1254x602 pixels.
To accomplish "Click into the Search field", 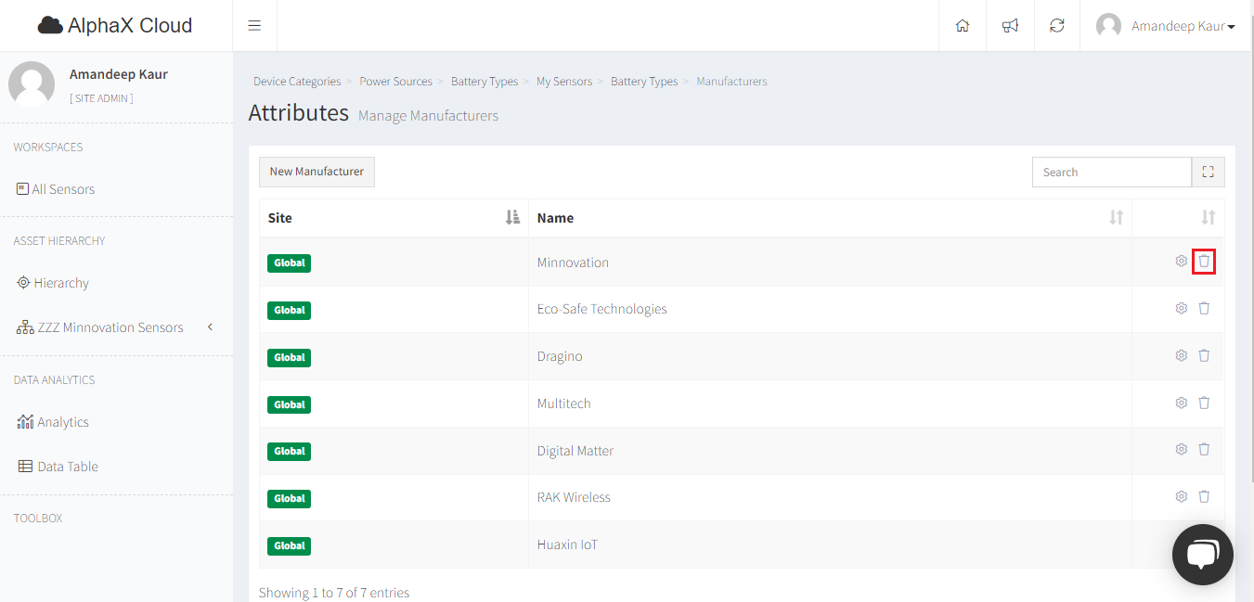I will [1111, 172].
